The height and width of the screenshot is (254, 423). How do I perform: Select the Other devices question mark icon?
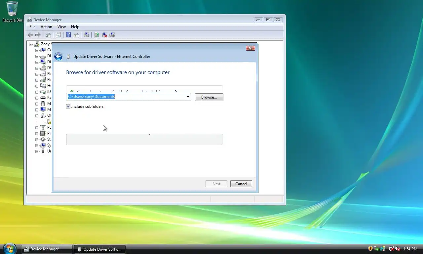tap(43, 115)
